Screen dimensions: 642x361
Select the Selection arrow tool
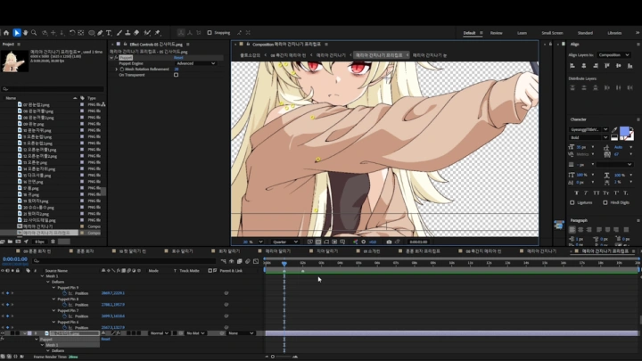point(16,33)
